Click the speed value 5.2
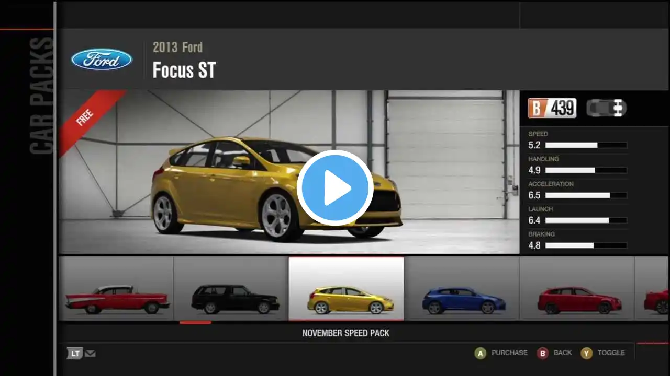The height and width of the screenshot is (376, 670). (534, 145)
